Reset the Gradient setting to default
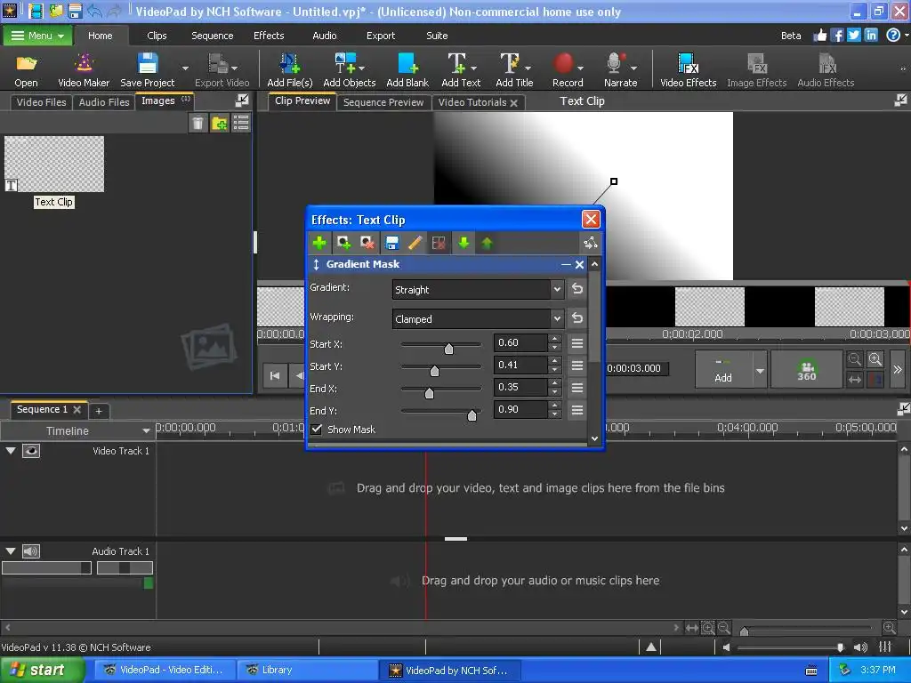The height and width of the screenshot is (683, 911). [576, 289]
